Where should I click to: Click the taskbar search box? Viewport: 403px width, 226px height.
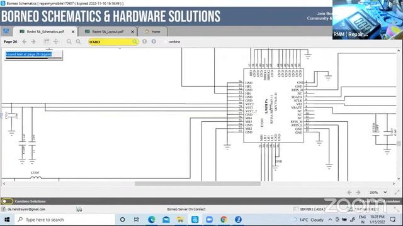pos(65,220)
